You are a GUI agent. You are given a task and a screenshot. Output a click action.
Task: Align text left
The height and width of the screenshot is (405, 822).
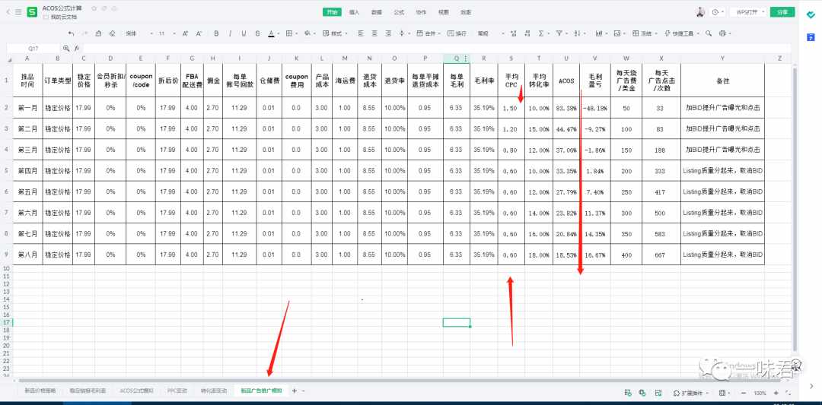point(361,33)
